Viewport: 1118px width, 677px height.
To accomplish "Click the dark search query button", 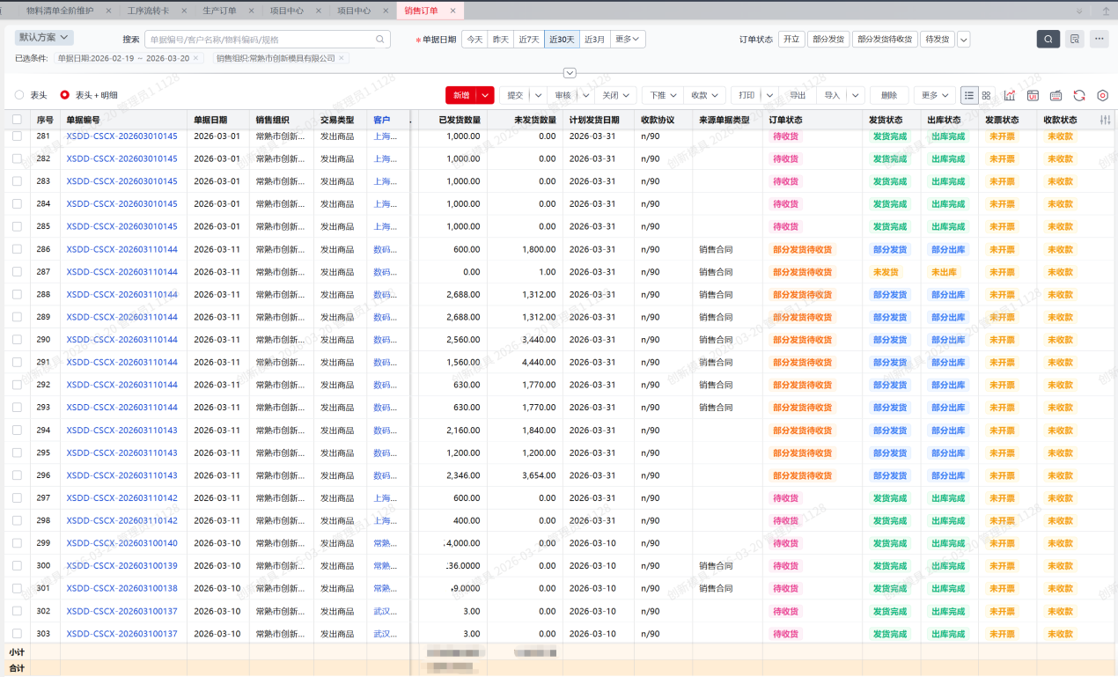I will [x=1048, y=39].
